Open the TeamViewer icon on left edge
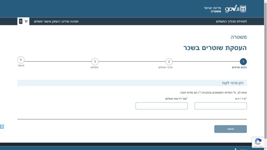 (x=2, y=127)
